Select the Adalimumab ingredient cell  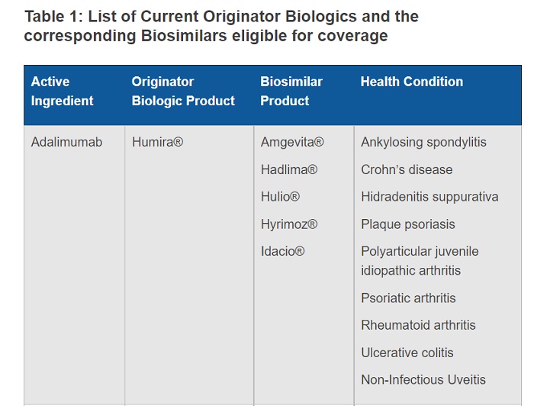[66, 142]
